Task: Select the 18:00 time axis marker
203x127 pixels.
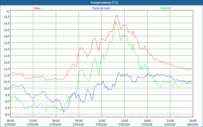Action: tap(147, 121)
